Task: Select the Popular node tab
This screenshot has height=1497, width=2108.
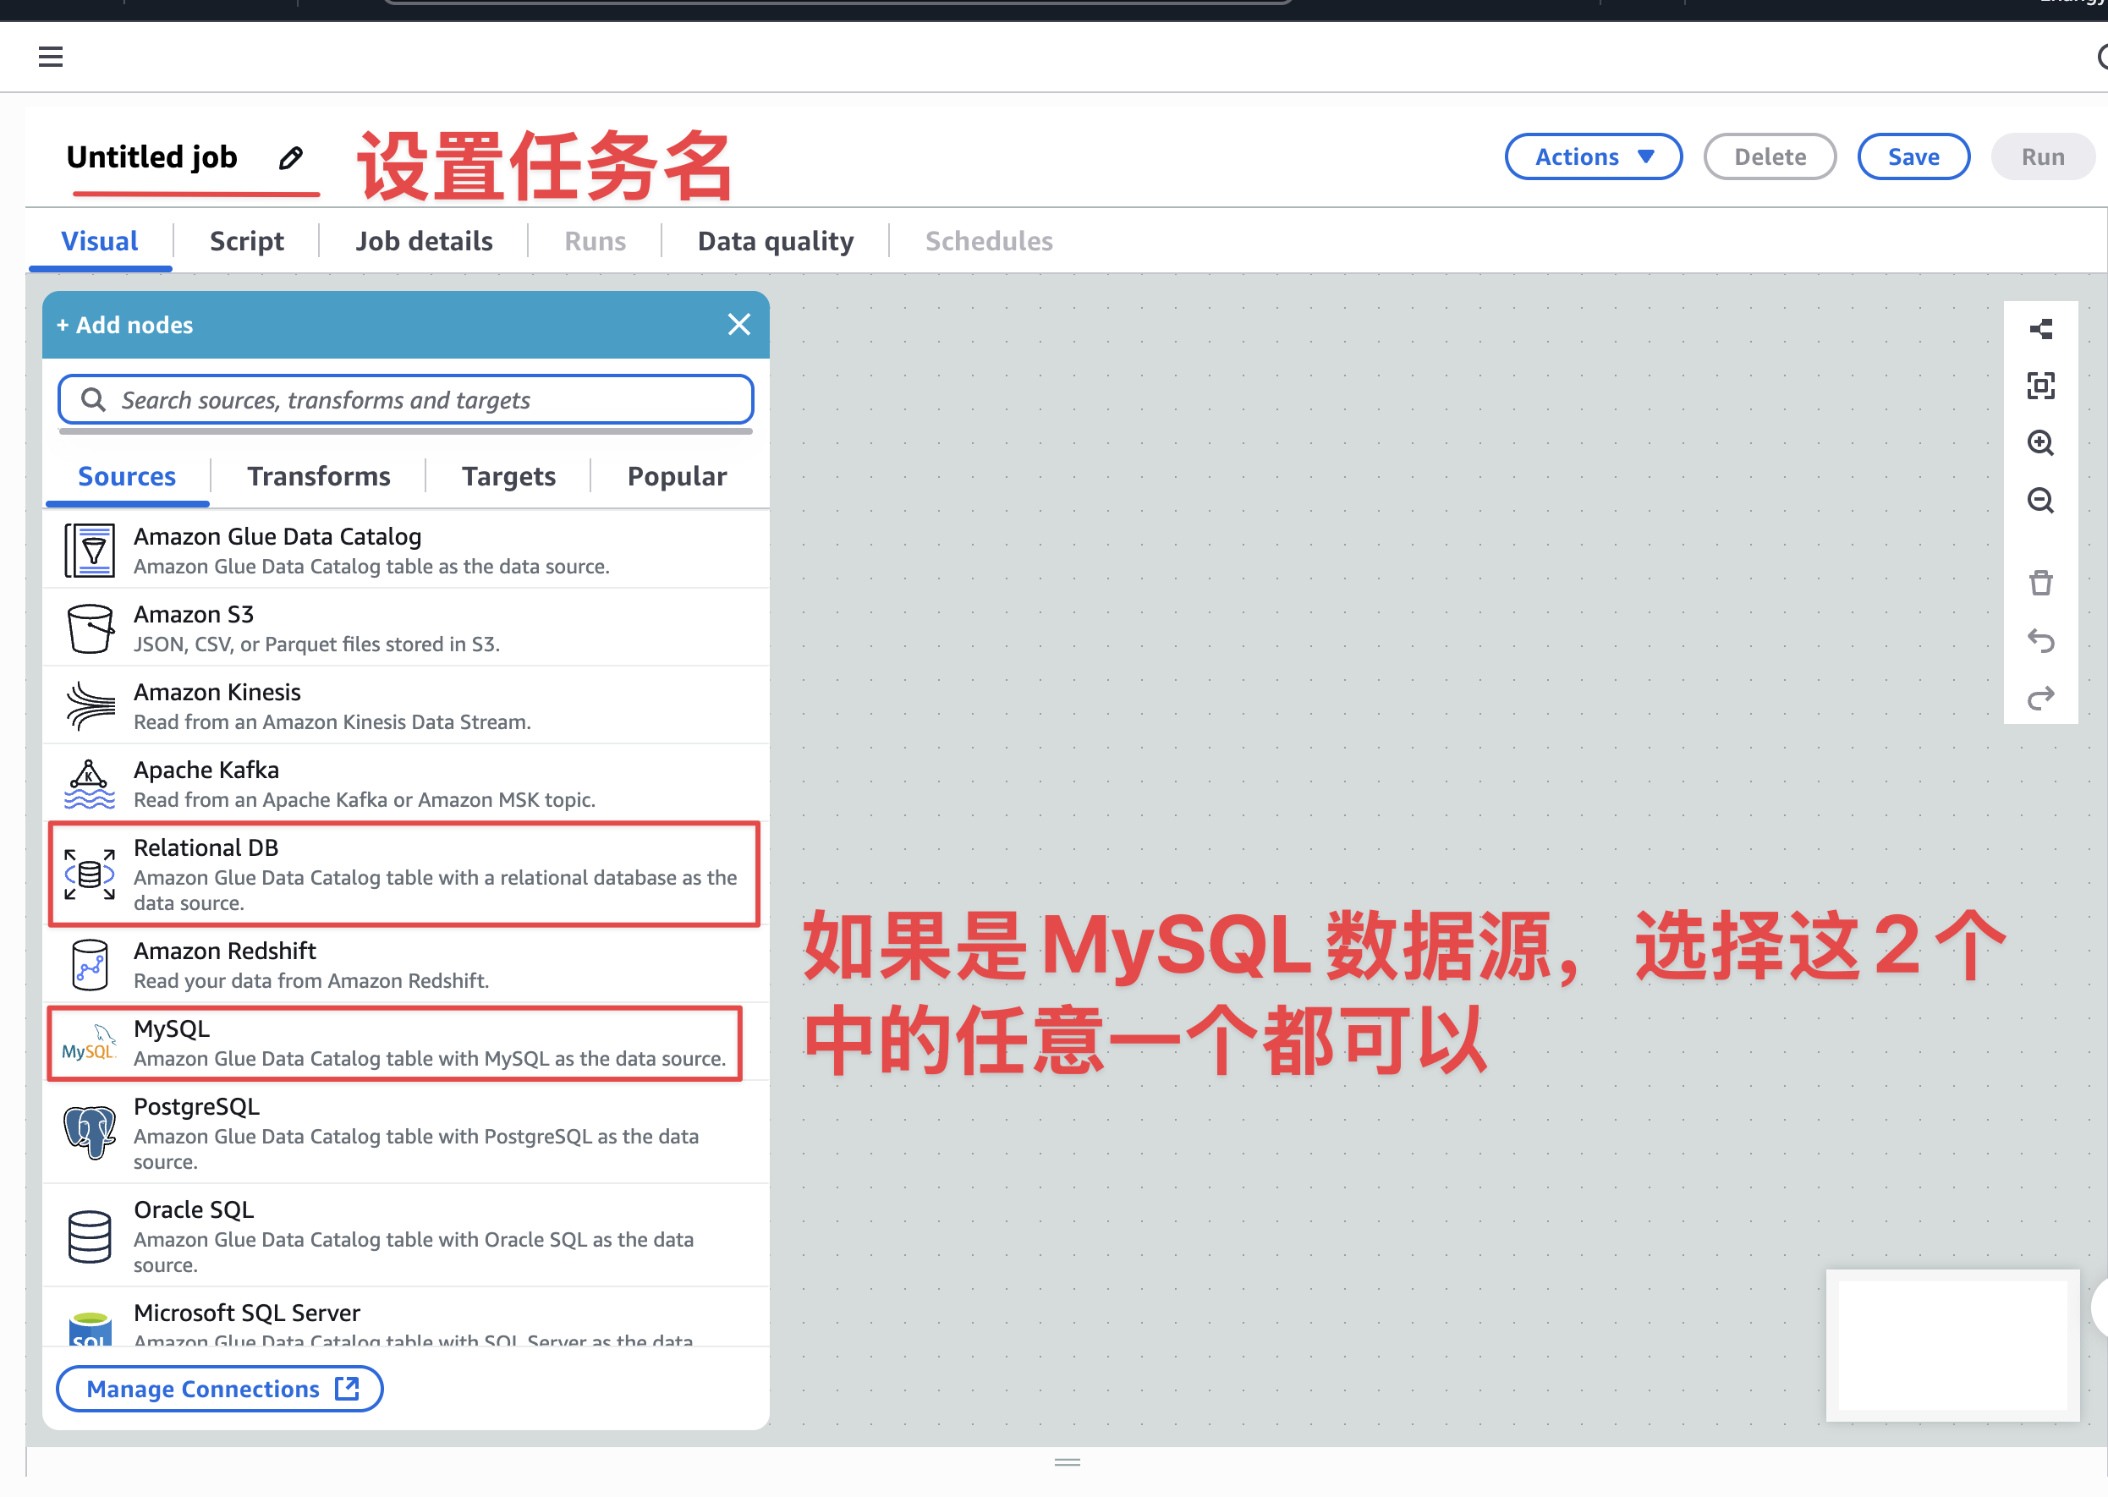Action: 677,476
